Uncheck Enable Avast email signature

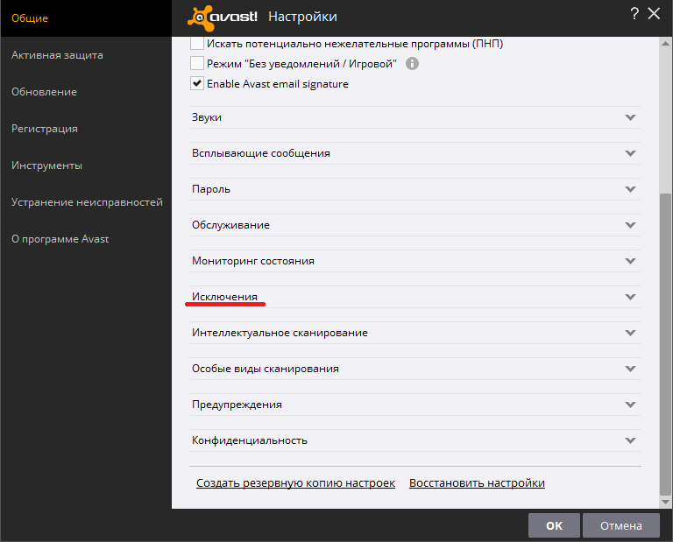pos(197,84)
